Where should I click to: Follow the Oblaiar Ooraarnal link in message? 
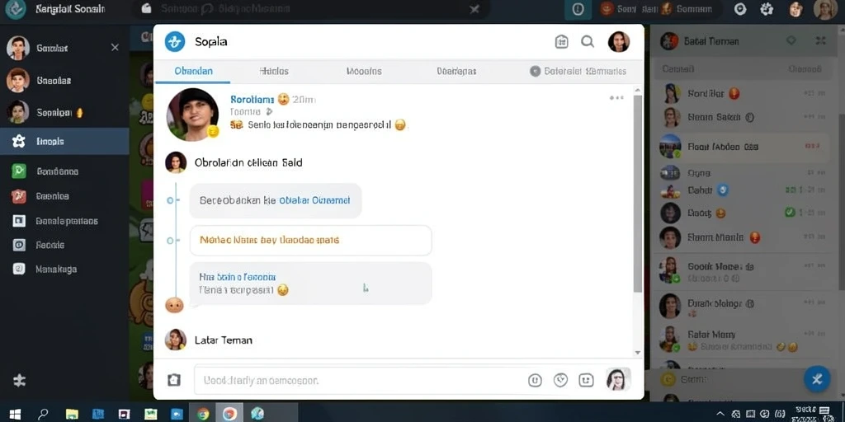314,201
